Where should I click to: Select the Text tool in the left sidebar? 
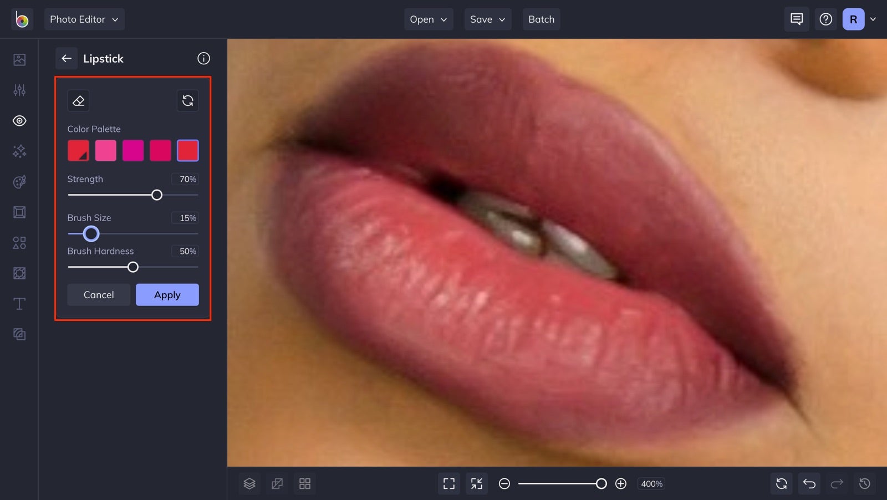19,303
